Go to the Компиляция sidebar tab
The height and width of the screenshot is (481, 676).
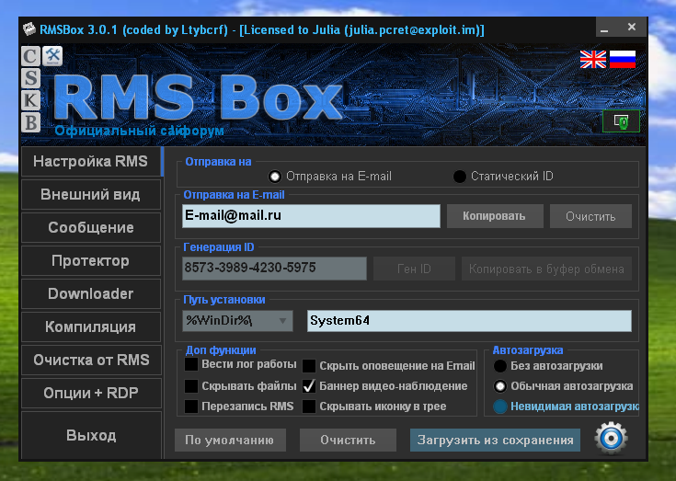(x=90, y=326)
